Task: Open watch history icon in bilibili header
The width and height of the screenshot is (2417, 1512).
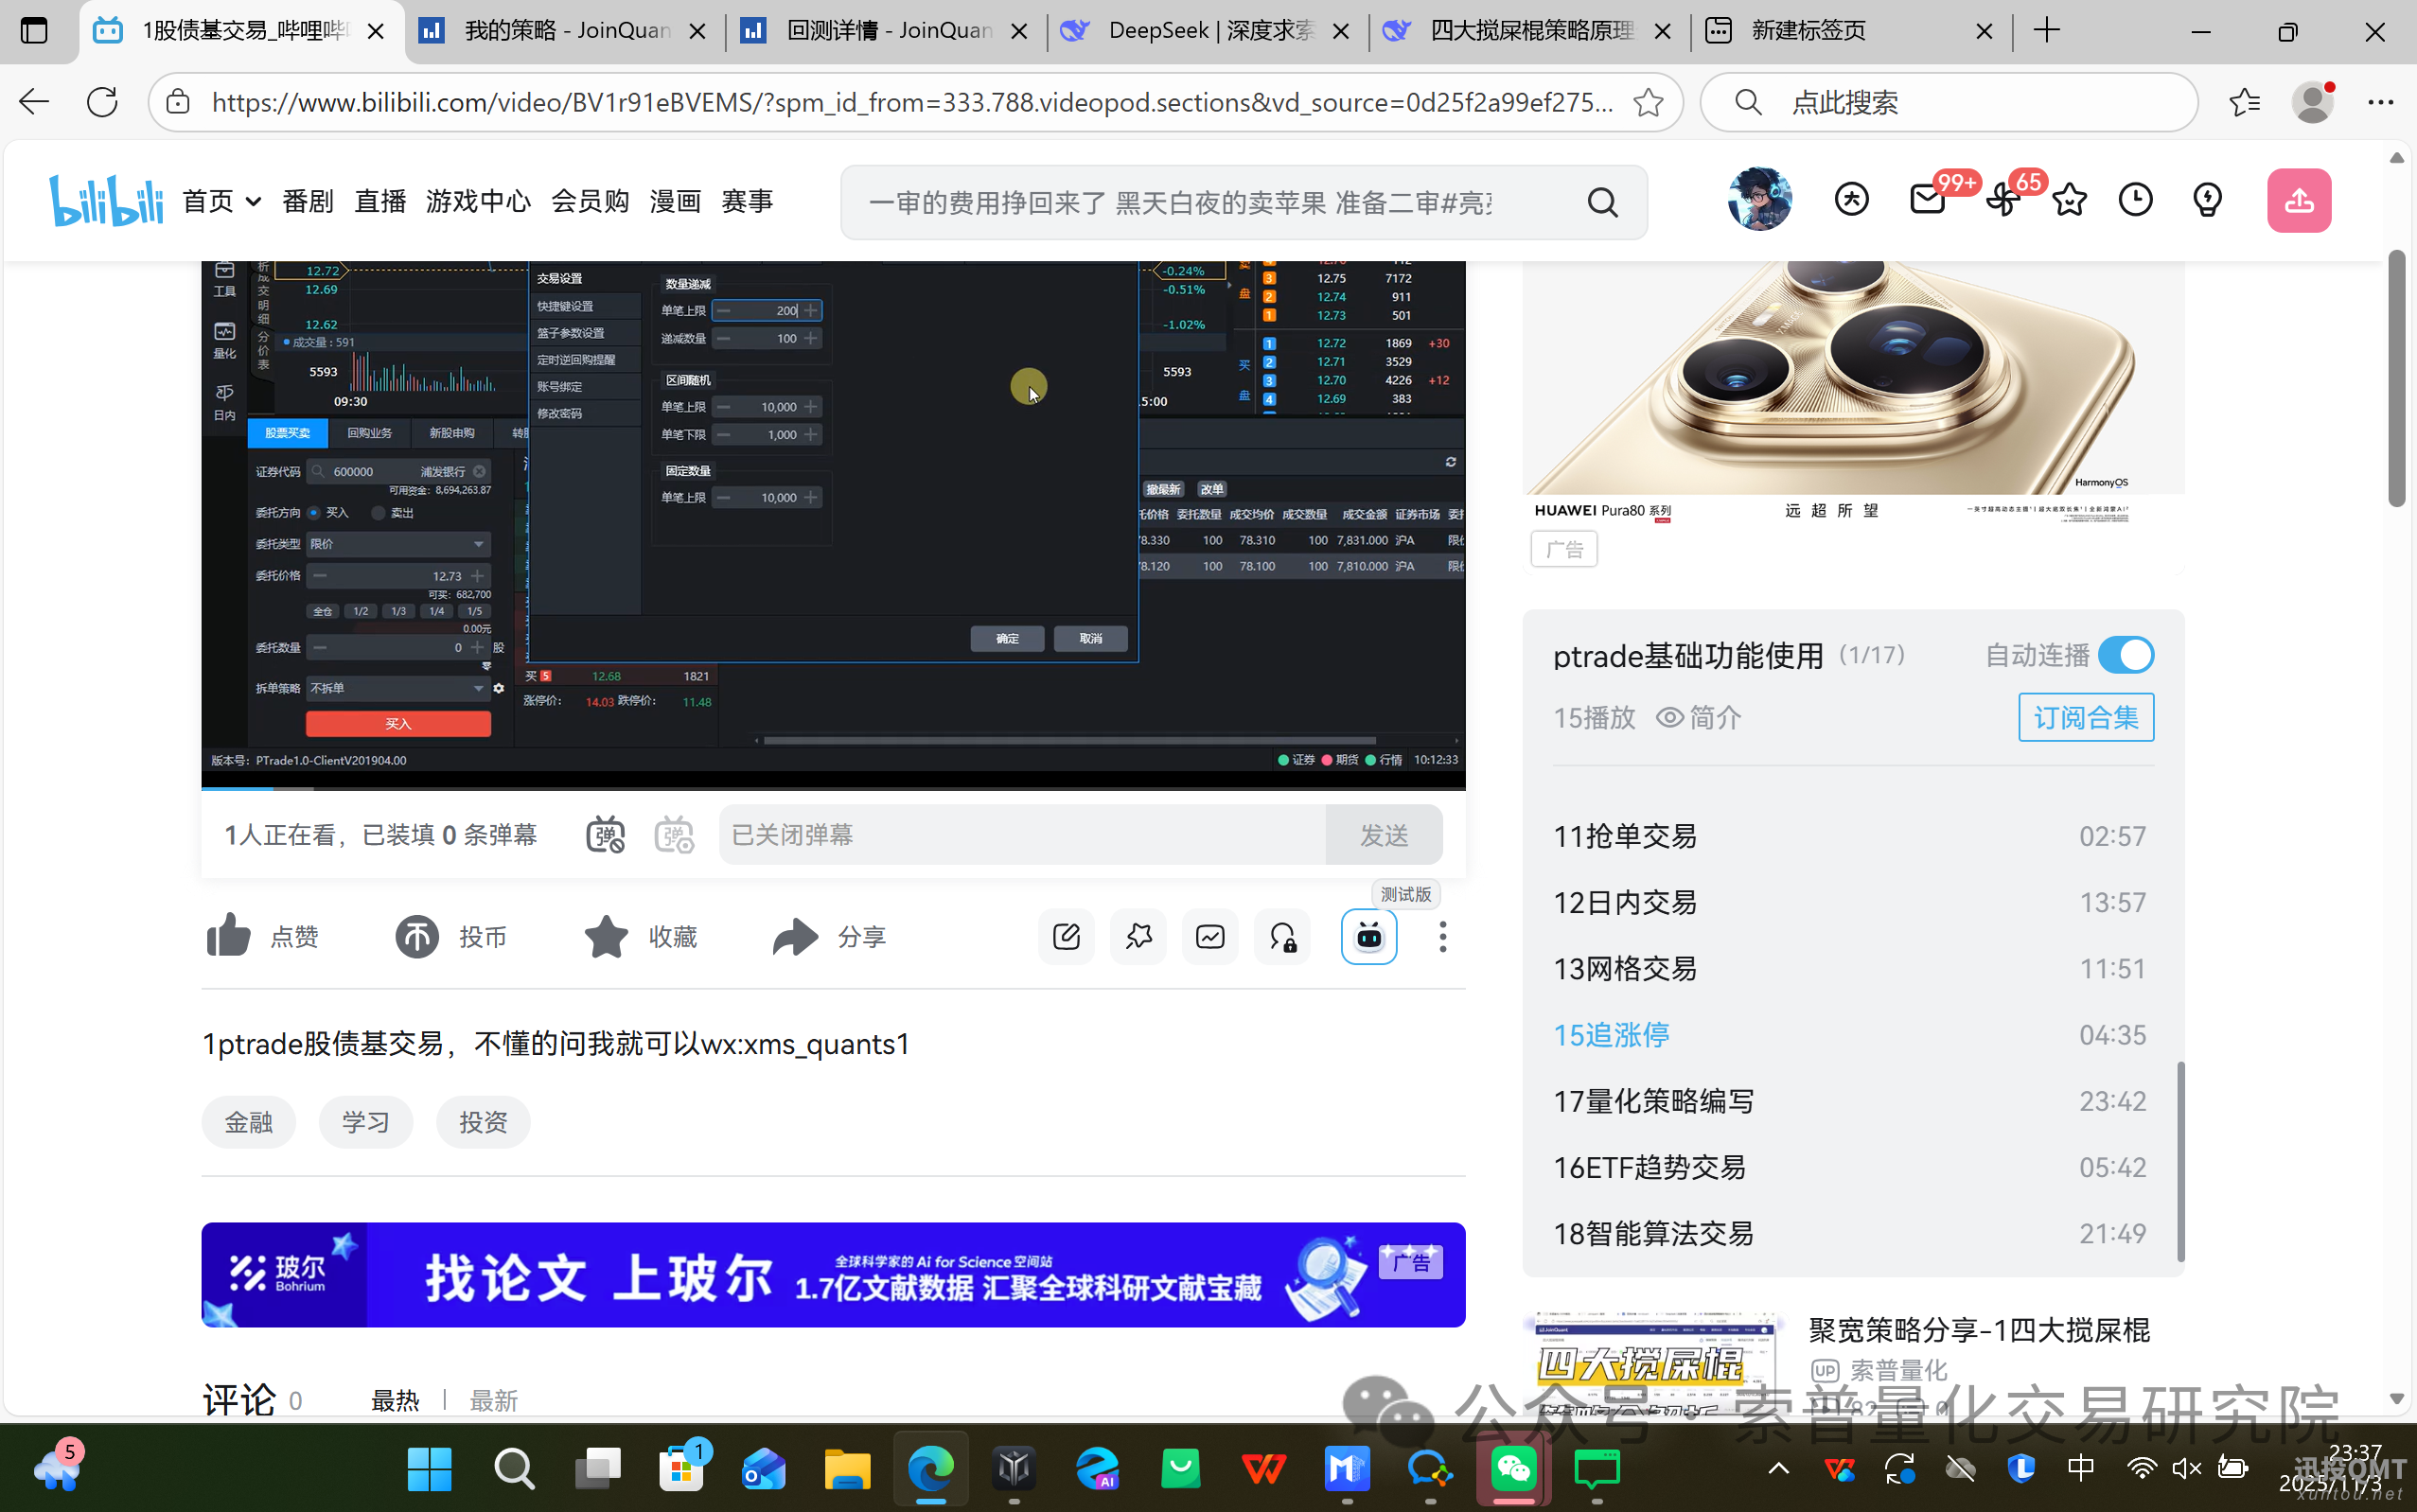Action: click(2136, 200)
